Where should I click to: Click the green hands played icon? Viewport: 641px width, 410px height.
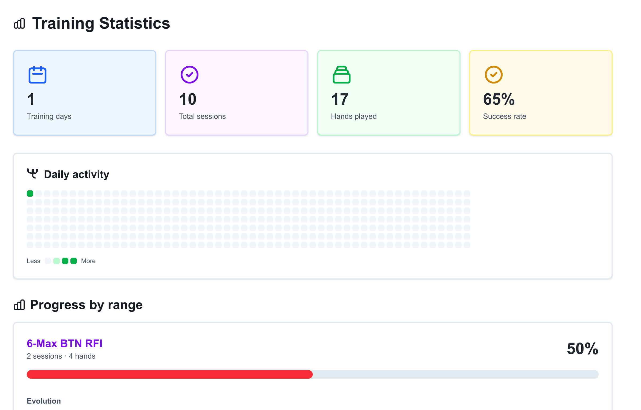(x=341, y=75)
